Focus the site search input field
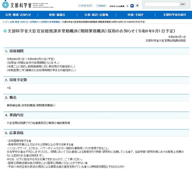Image resolution: width=192 pixels, height=172 pixels. tap(162, 4)
